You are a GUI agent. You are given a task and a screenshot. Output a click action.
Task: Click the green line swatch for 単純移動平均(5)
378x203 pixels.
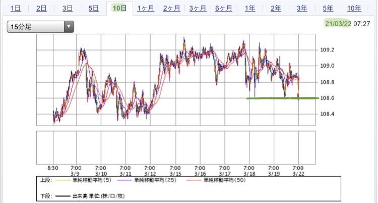pos(62,180)
